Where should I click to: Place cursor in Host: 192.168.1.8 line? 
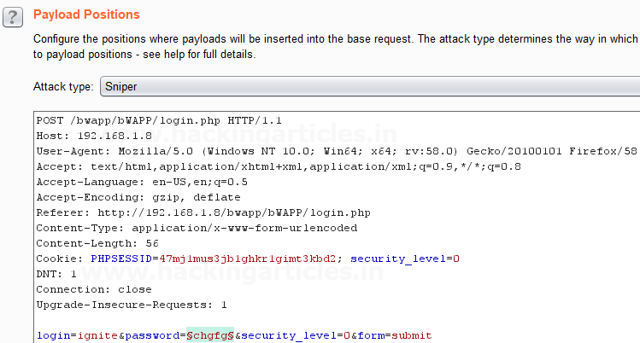[94, 136]
